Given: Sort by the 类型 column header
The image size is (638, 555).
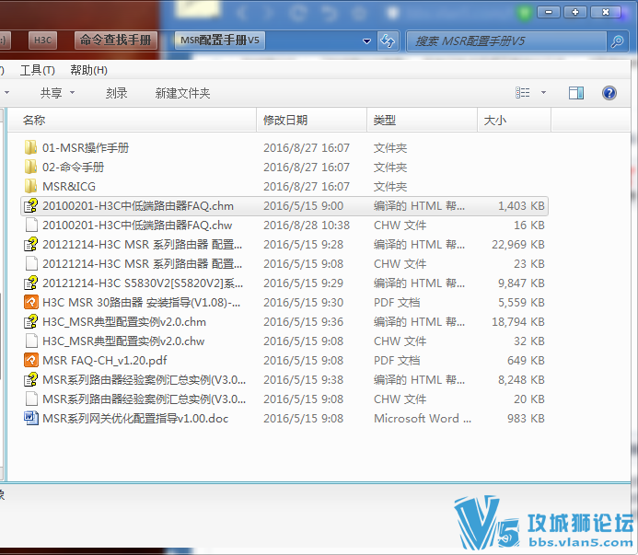Looking at the screenshot, I should (x=423, y=120).
